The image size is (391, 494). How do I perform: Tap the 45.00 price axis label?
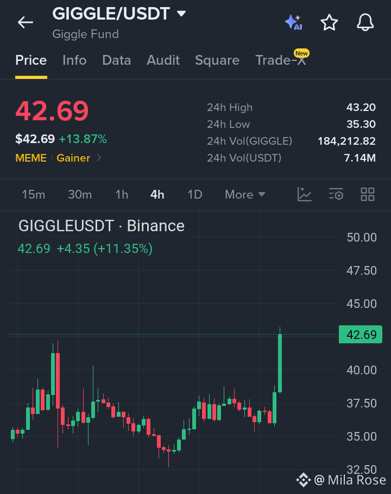pos(362,304)
